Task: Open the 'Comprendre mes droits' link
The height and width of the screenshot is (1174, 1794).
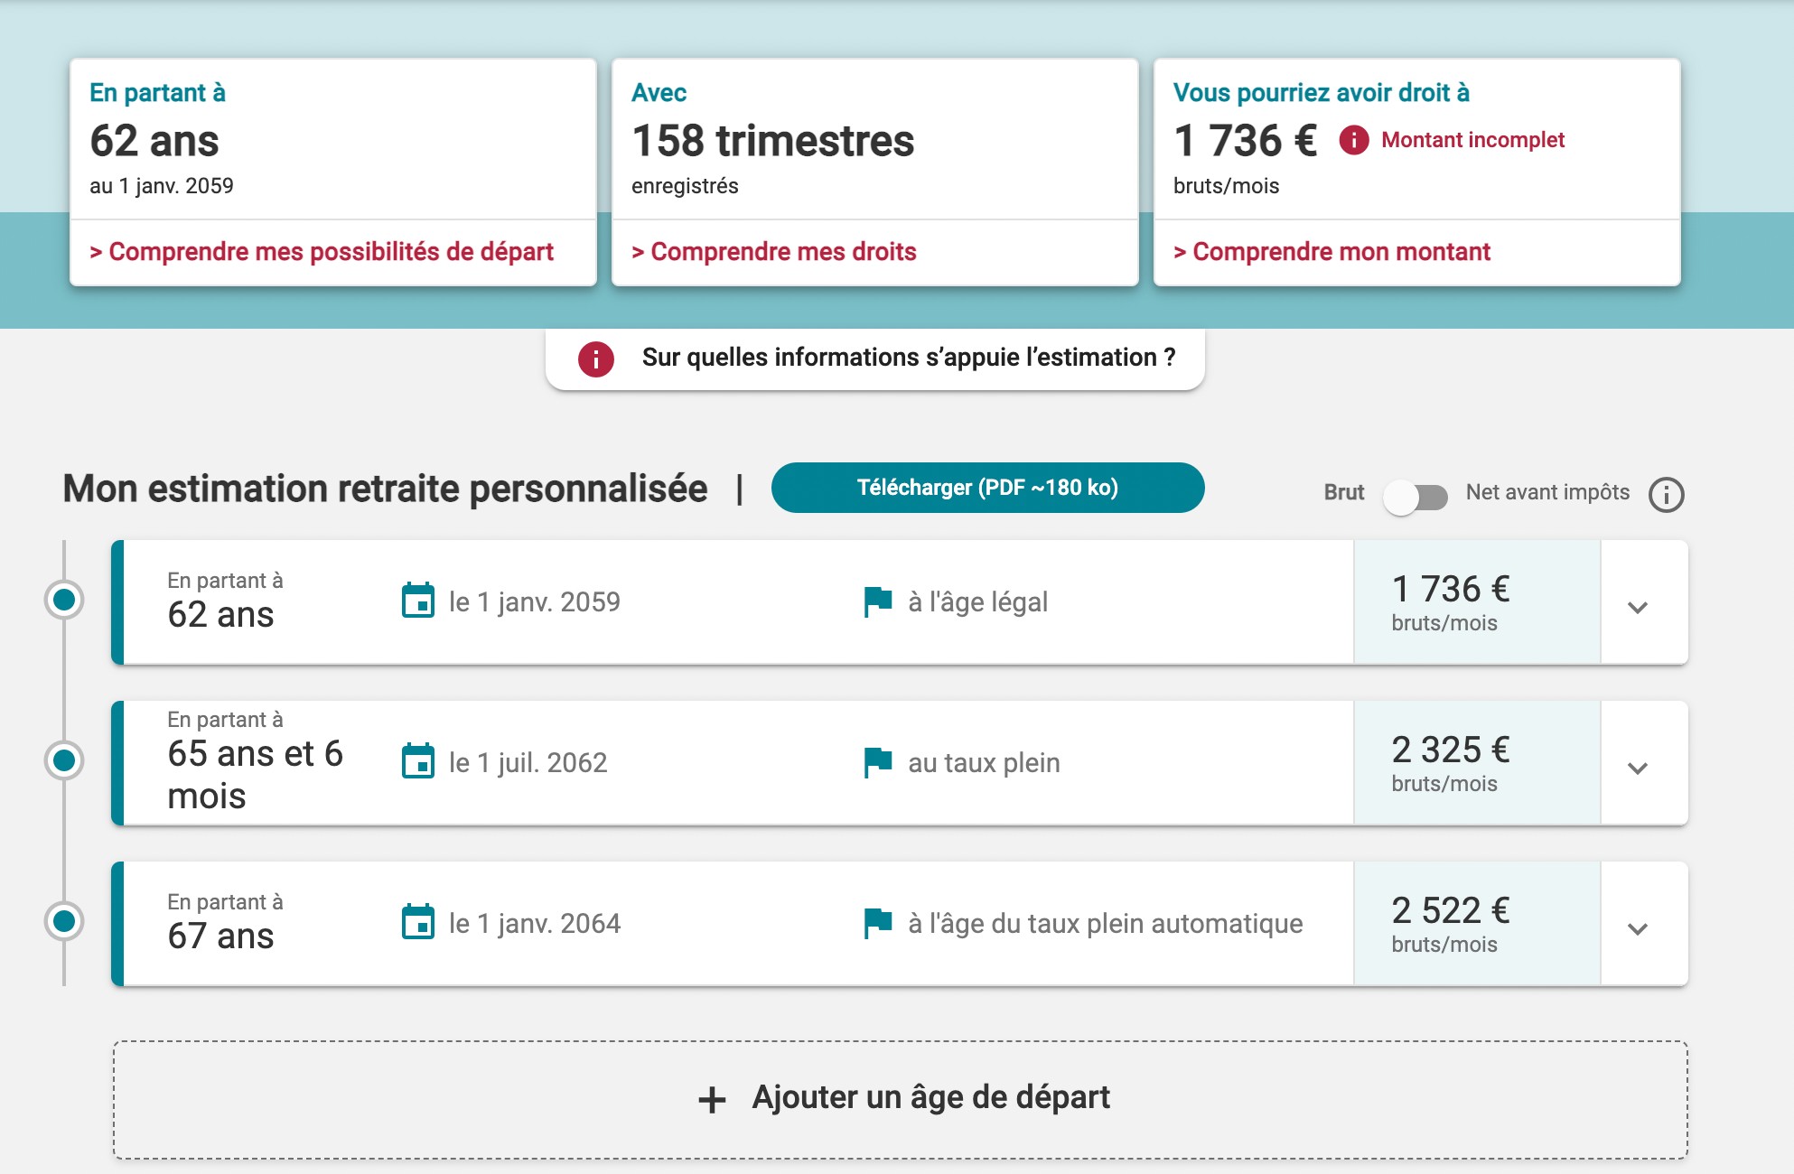Action: (x=772, y=251)
